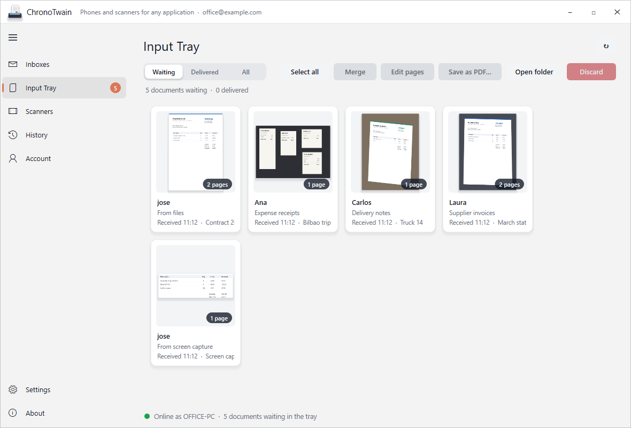The height and width of the screenshot is (428, 631).
Task: Click the refresh icon near Input Tray title
Action: click(606, 47)
